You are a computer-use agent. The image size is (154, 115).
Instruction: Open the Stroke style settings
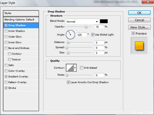coord(12,88)
